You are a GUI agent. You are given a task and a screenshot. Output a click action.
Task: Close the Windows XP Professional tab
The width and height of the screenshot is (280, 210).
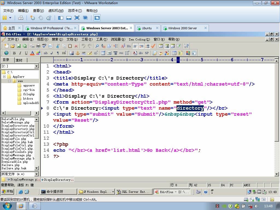pyautogui.click(x=75, y=28)
